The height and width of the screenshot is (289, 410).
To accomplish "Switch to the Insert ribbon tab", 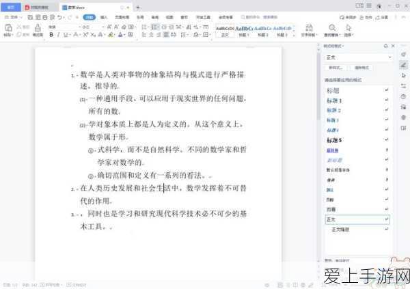I will click(x=104, y=17).
